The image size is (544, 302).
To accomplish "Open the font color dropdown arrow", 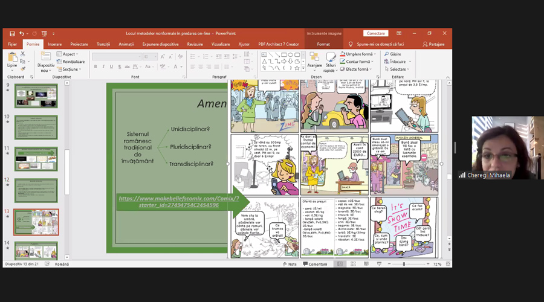I will (181, 66).
